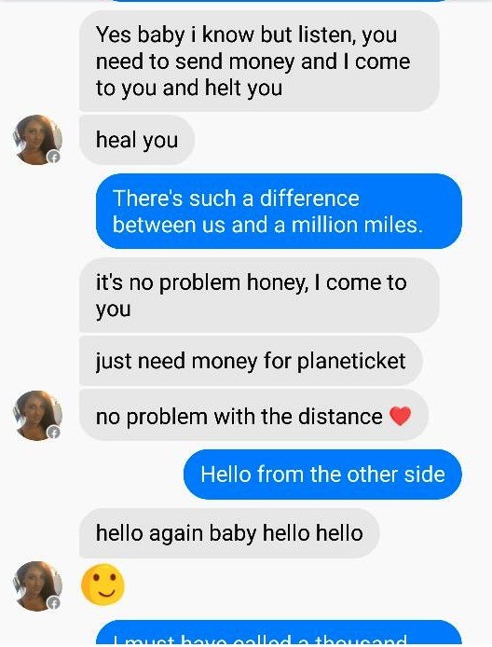This screenshot has width=492, height=647.
Task: Tap the avatar beside 'no problem with the distance'
Action: 37,415
